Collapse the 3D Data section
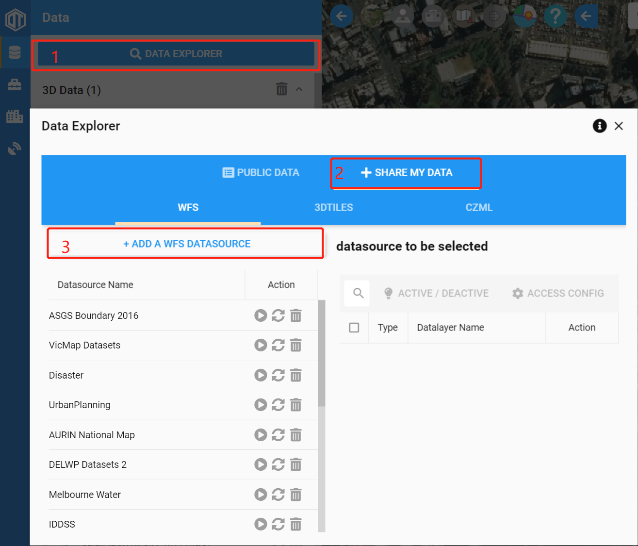Image resolution: width=638 pixels, height=546 pixels. coord(299,90)
